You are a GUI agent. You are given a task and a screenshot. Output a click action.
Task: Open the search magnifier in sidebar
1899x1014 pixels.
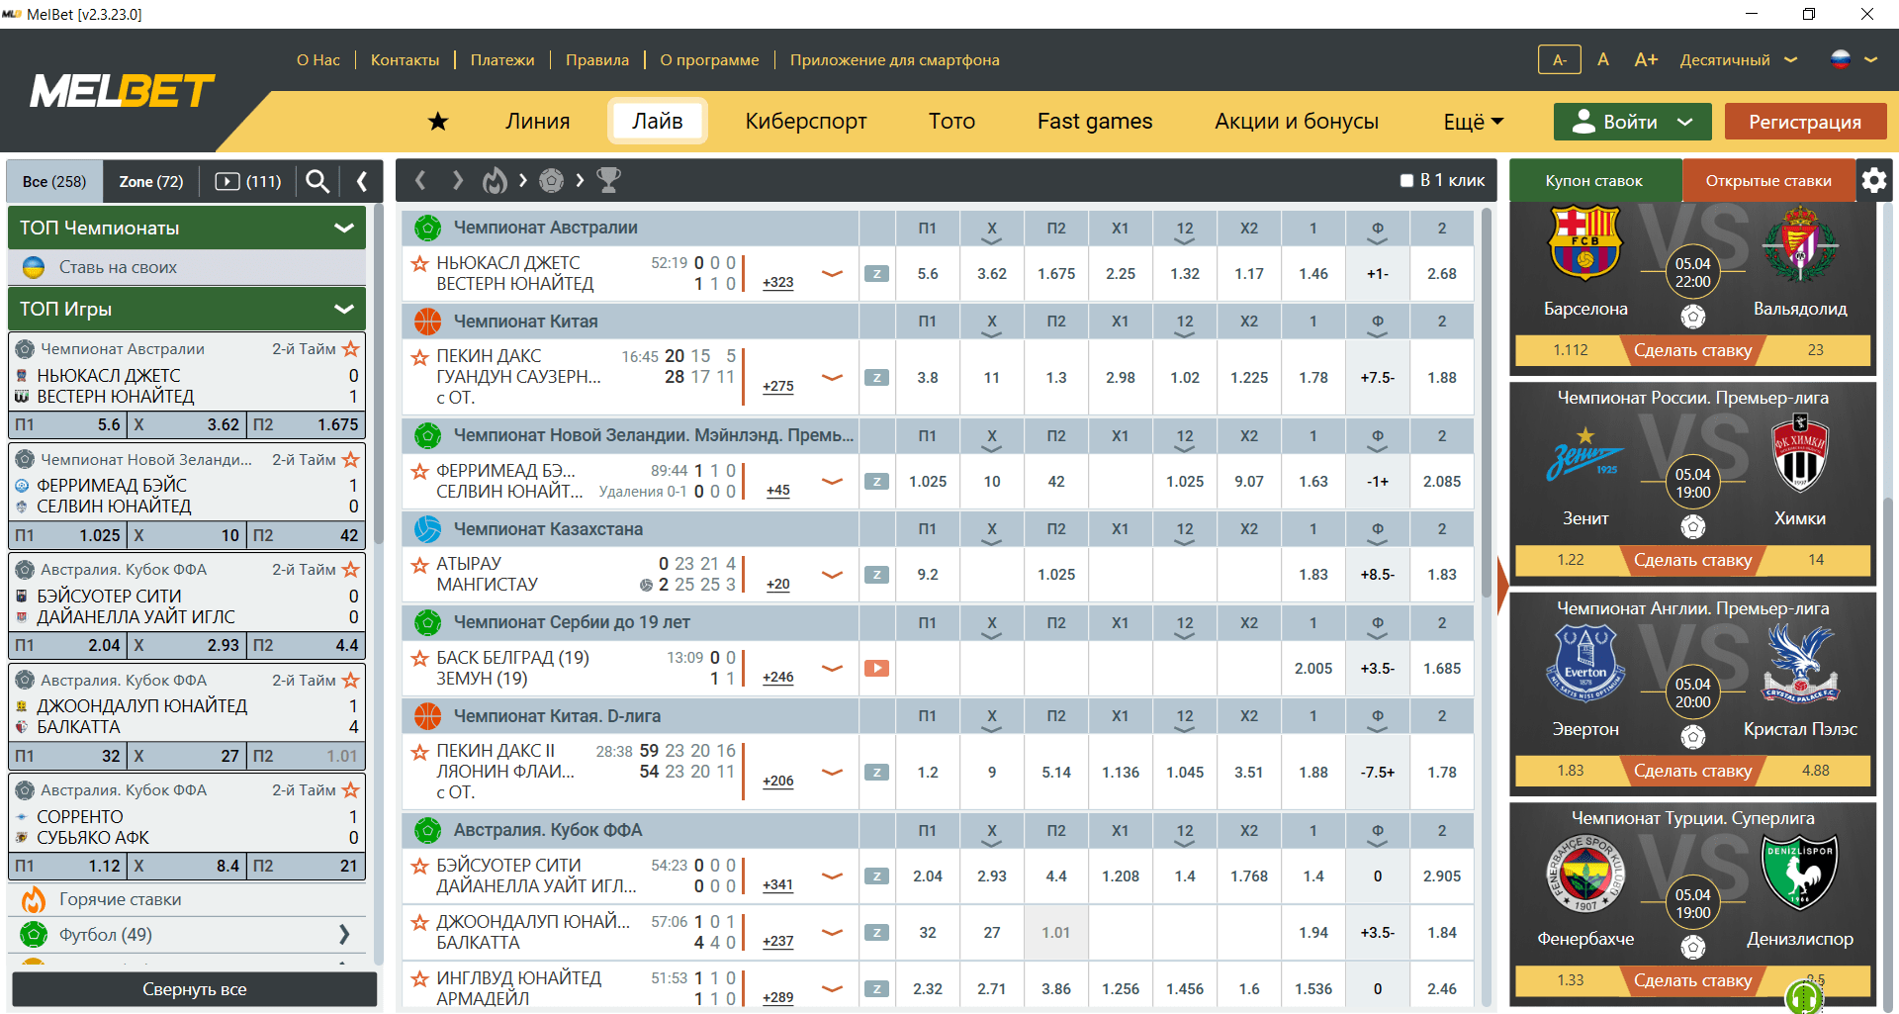317,181
